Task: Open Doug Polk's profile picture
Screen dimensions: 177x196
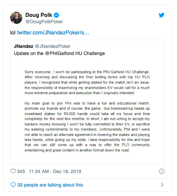Action: (x=16, y=18)
